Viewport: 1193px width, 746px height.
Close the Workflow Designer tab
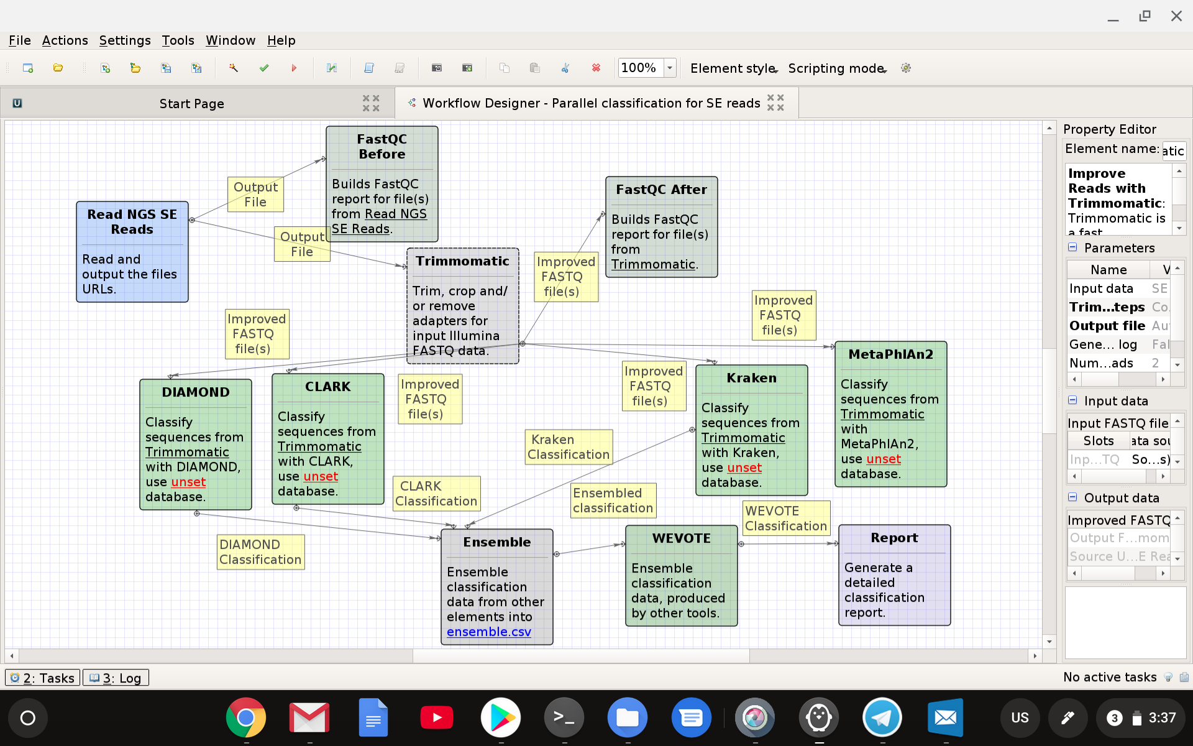(x=775, y=103)
